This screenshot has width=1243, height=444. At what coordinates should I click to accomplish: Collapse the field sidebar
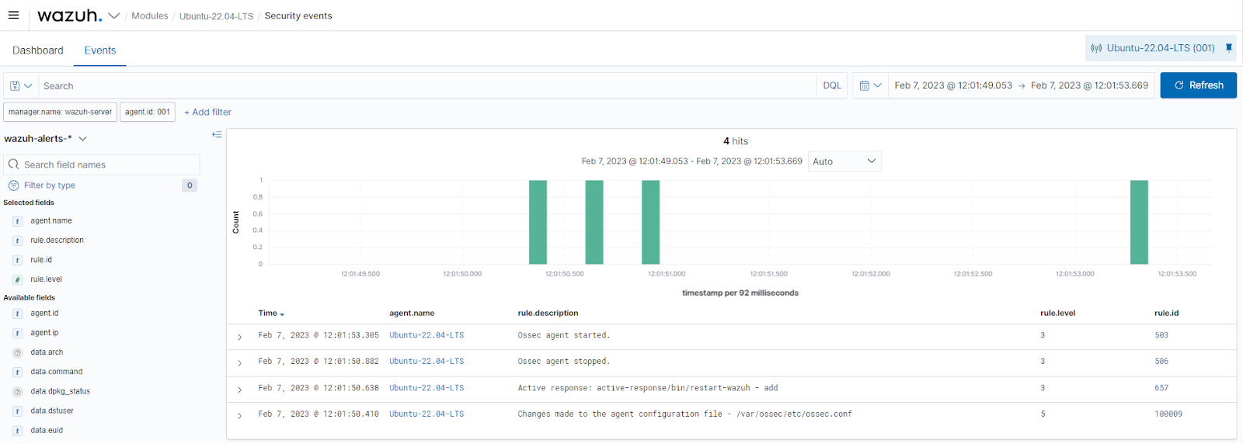coord(217,135)
